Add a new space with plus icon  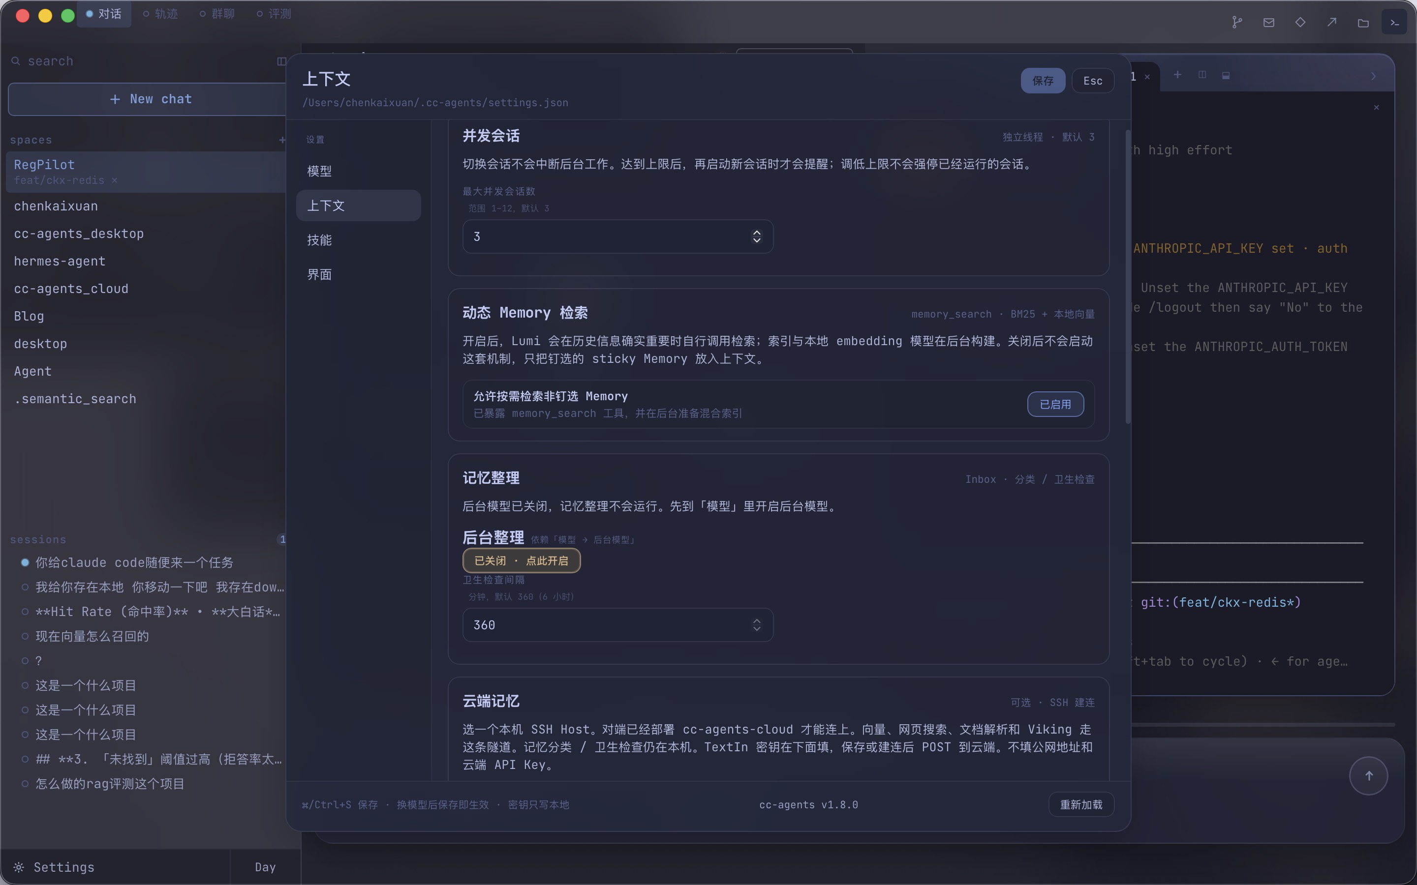tap(282, 140)
